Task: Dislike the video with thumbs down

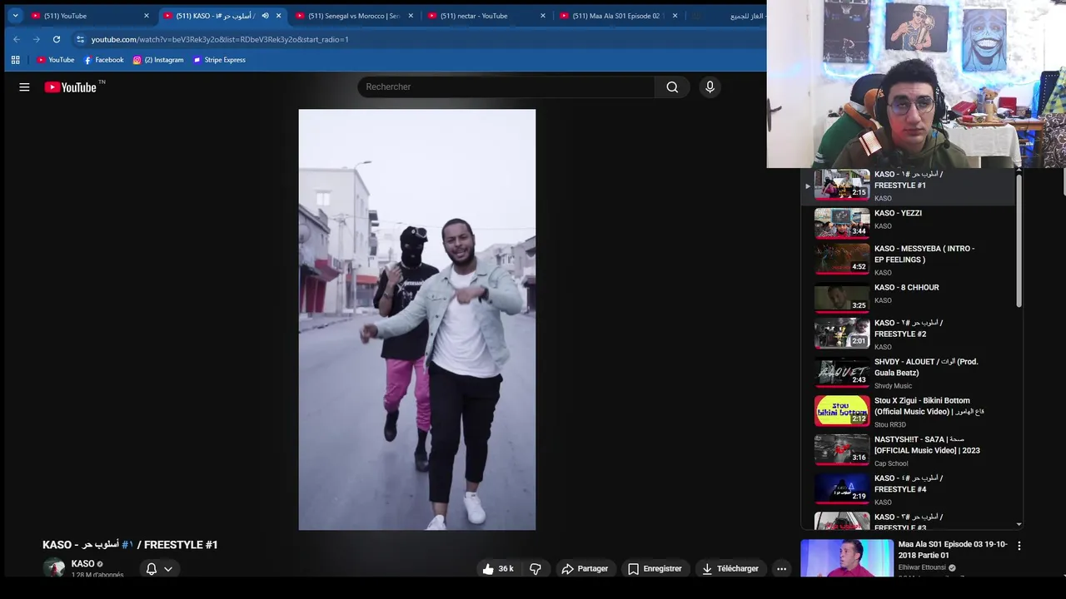Action: [x=535, y=569]
